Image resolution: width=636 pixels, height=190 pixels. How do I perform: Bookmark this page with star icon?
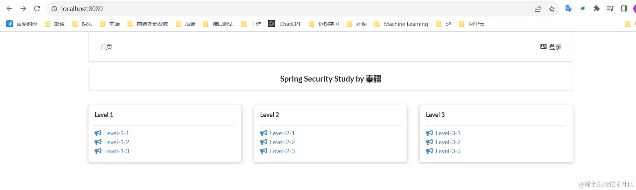click(552, 9)
